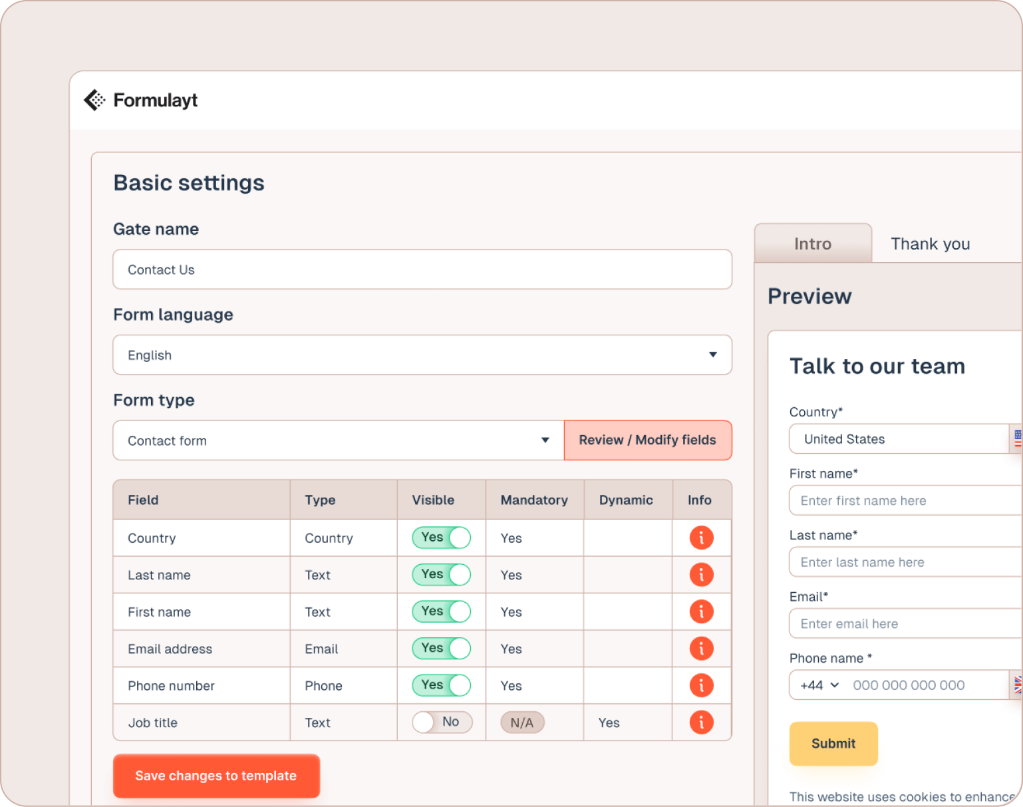View info icon for Phone number row

click(x=701, y=685)
